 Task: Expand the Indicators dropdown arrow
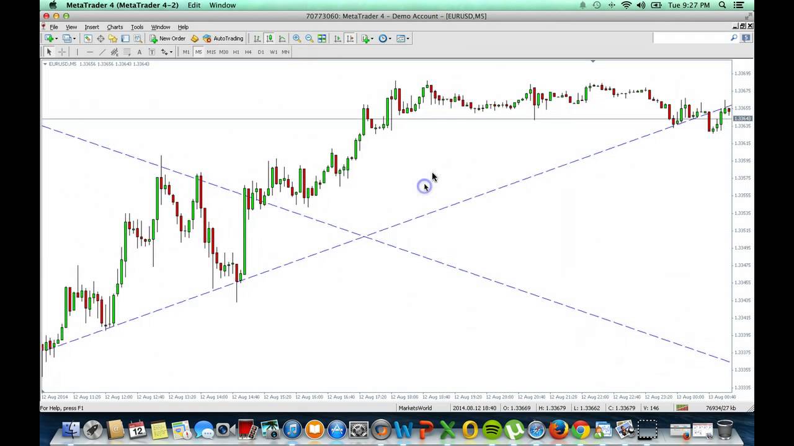point(372,38)
